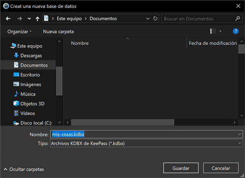Click the Descargas blue arrow icon

pos(16,55)
